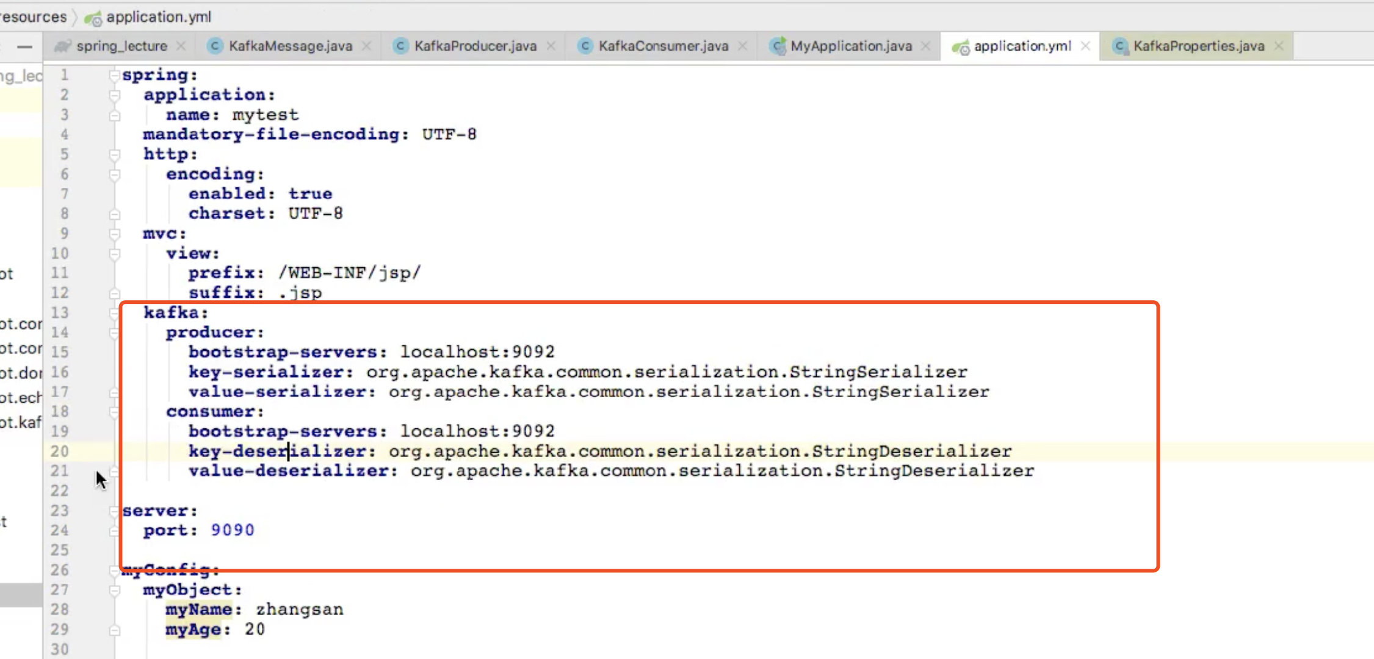Viewport: 1374px width, 659px height.
Task: Click the KafkaMessage.java class icon
Action: 215,46
